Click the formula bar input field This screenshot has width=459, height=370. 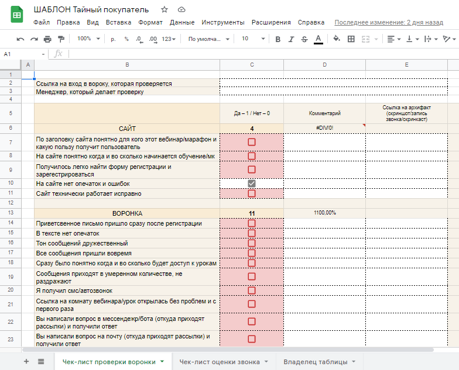(263, 54)
